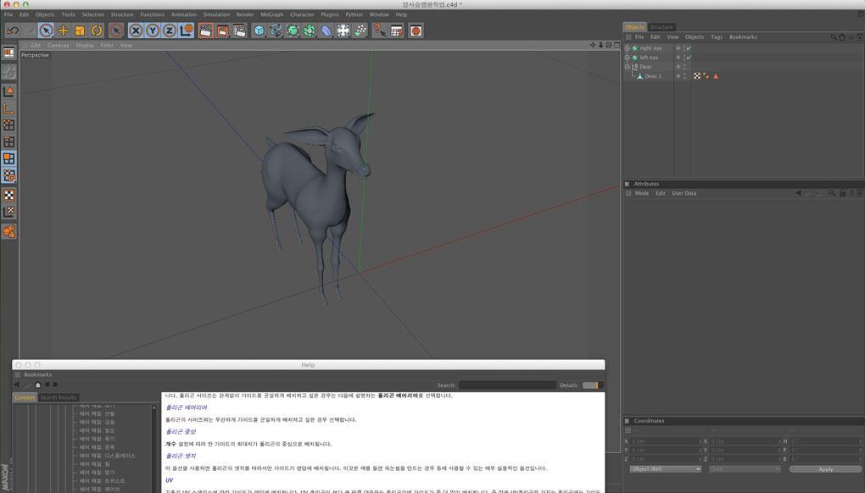The height and width of the screenshot is (493, 865).
Task: Click the particle emitter icon in the toolbar
Action: (x=360, y=30)
